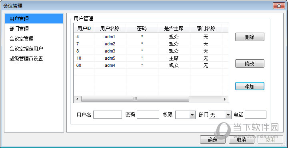This screenshot has width=288, height=148.
Task: Confirm with the 确定 button
Action: [213, 140]
